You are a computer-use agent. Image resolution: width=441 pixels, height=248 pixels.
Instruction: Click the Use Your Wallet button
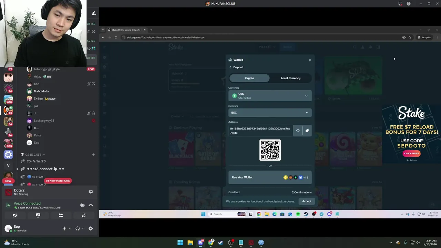click(x=270, y=177)
